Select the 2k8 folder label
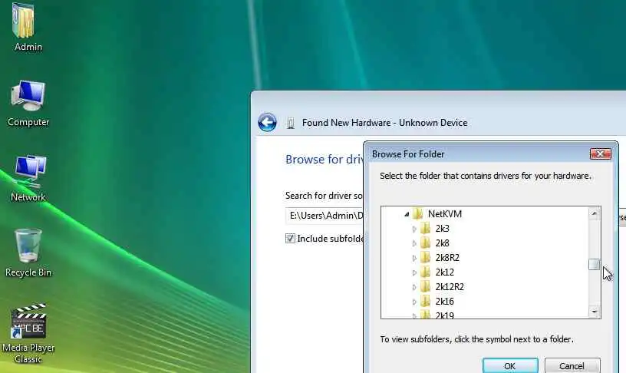Viewport: 626px width, 373px height. pos(443,243)
